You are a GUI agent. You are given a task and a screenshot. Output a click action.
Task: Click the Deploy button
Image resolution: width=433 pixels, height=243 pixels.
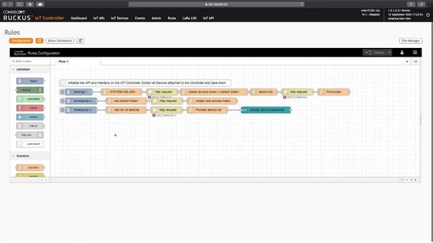click(x=375, y=53)
